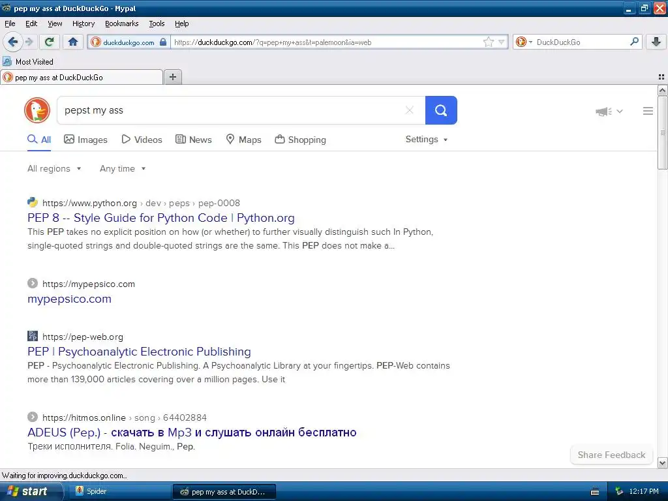
Task: Switch to Shopping results tab
Action: coord(300,140)
